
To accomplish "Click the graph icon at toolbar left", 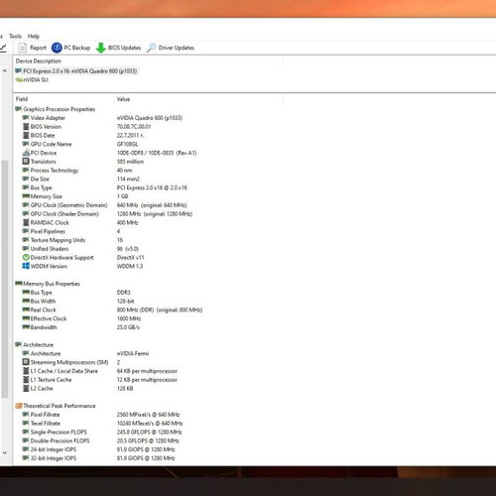I will coord(3,48).
